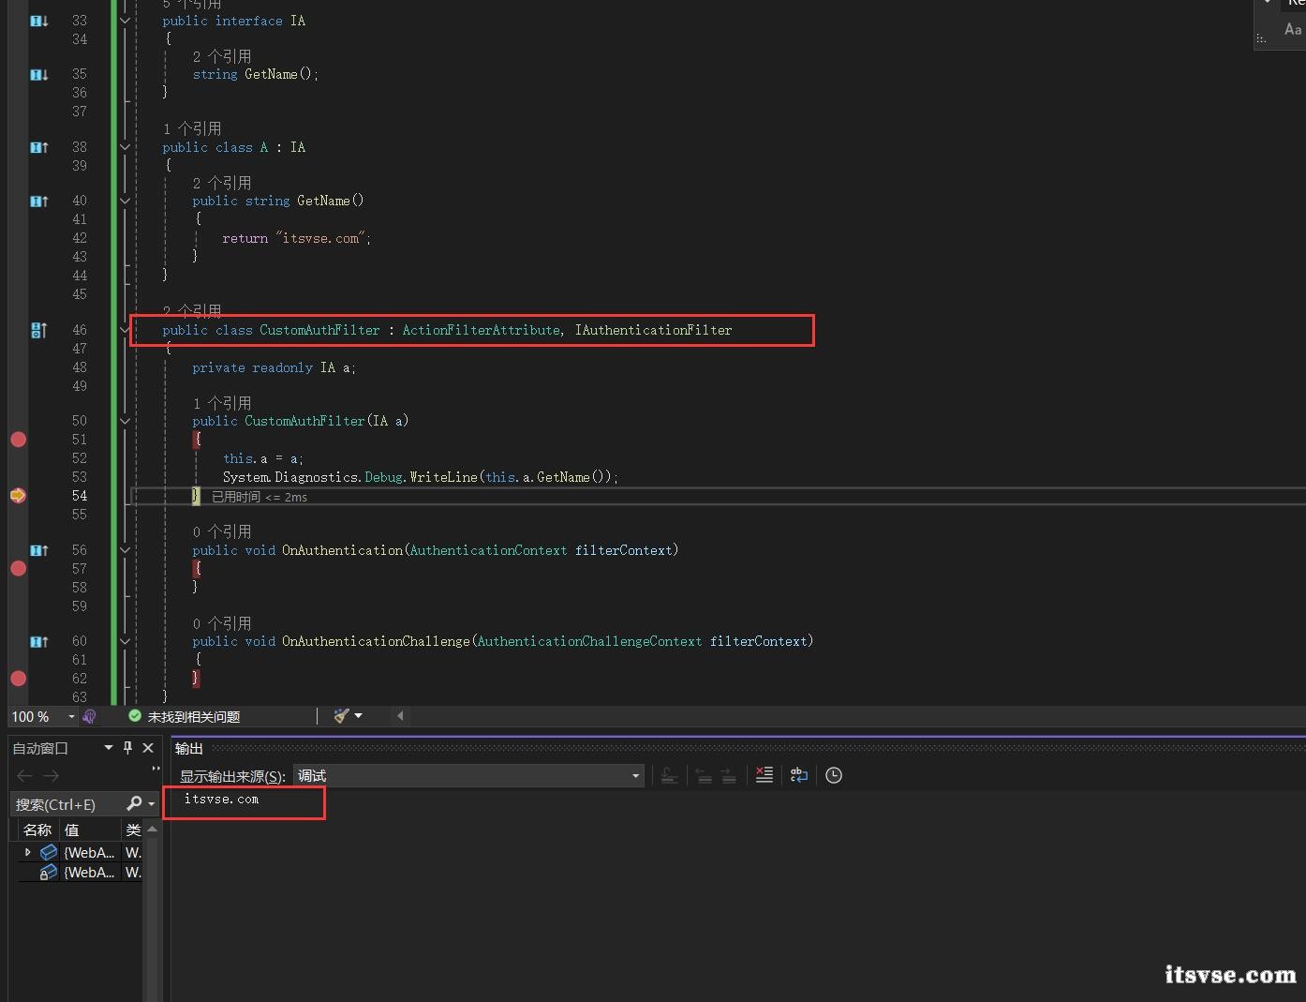Open the 显示输出来源 调试 combo box
The height and width of the screenshot is (1002, 1306).
coord(468,775)
